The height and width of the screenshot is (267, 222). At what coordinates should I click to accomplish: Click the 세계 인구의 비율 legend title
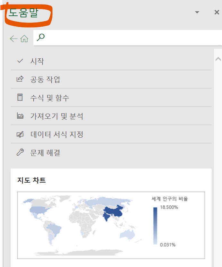(x=170, y=199)
